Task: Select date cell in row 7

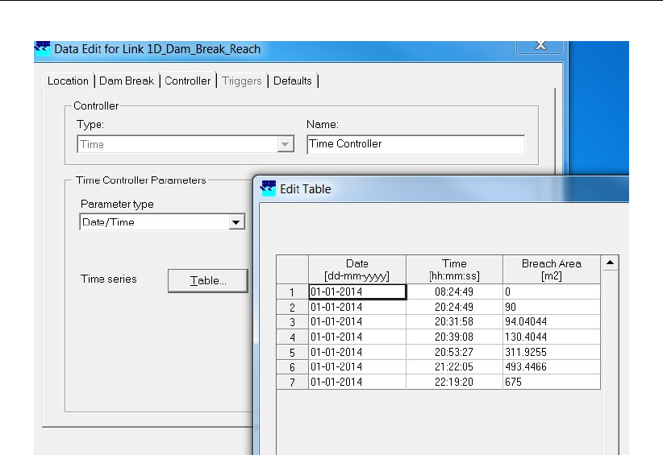Action: [357, 382]
